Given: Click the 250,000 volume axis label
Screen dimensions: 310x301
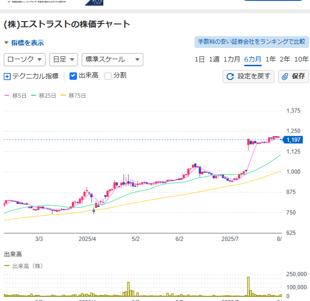Looking at the screenshot, I should click(x=296, y=274).
